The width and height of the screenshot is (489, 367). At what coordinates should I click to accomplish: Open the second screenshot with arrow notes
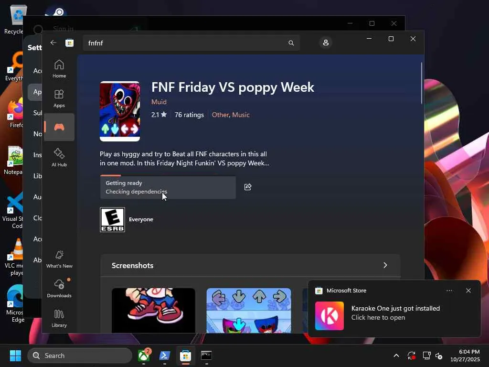(248, 311)
